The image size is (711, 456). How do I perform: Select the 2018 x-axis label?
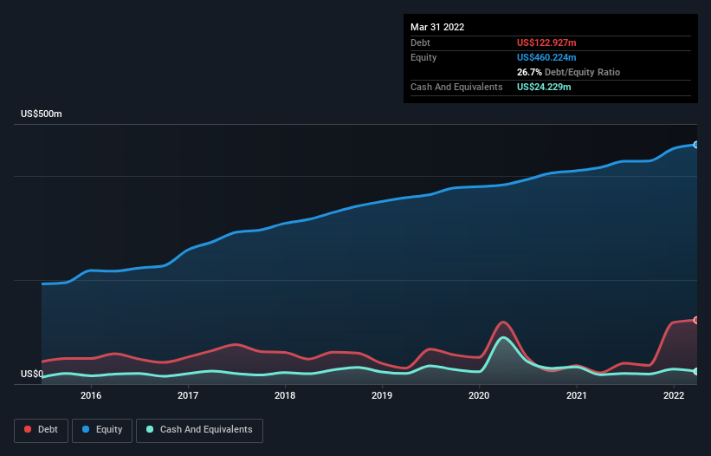click(285, 395)
